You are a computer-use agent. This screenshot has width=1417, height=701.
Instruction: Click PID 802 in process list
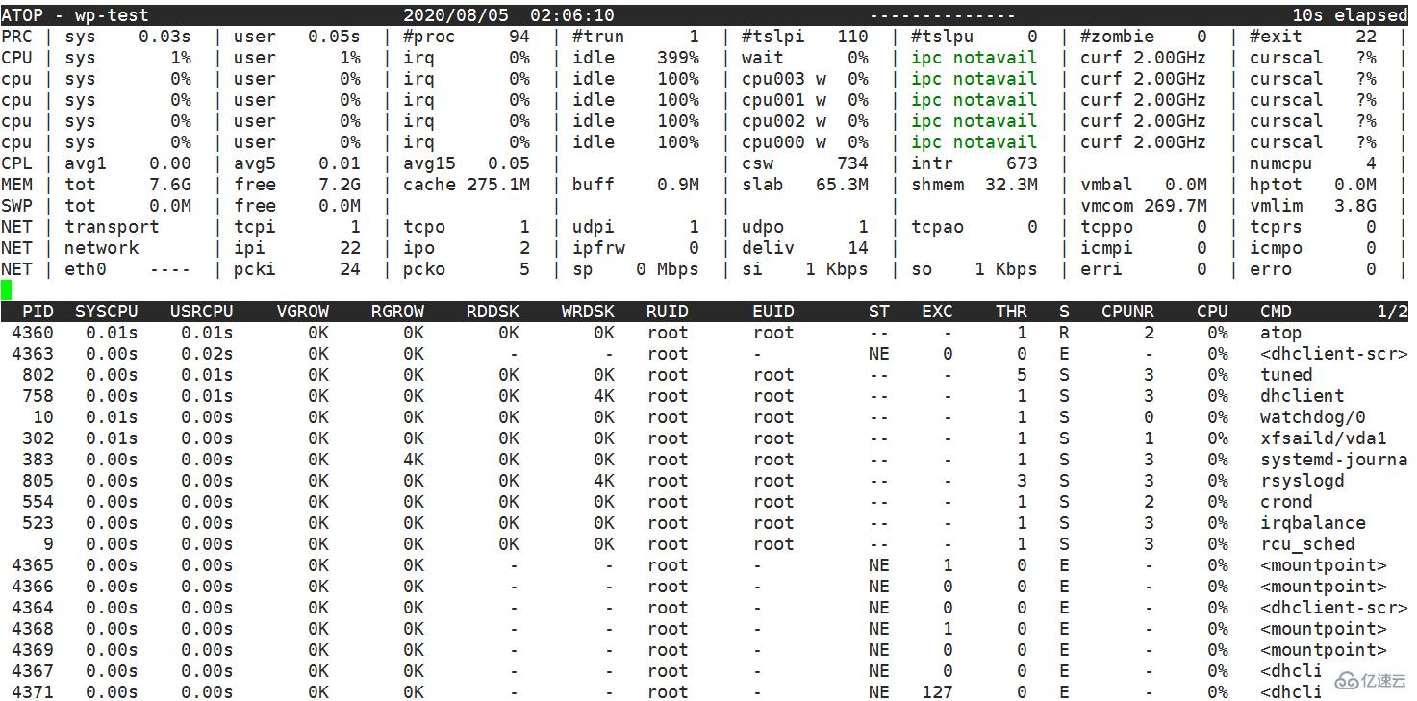[x=38, y=375]
